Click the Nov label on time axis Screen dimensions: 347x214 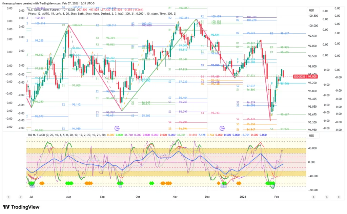point(175,197)
